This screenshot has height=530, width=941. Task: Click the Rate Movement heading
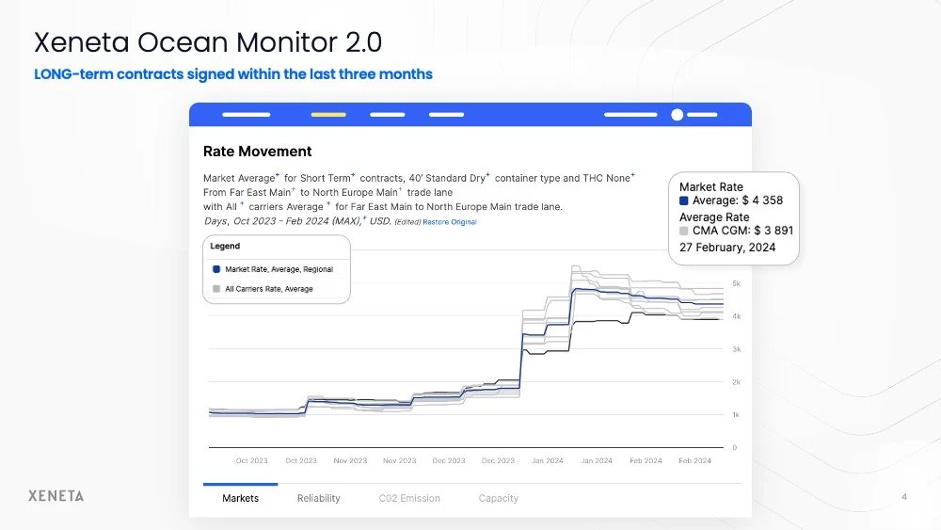258,152
